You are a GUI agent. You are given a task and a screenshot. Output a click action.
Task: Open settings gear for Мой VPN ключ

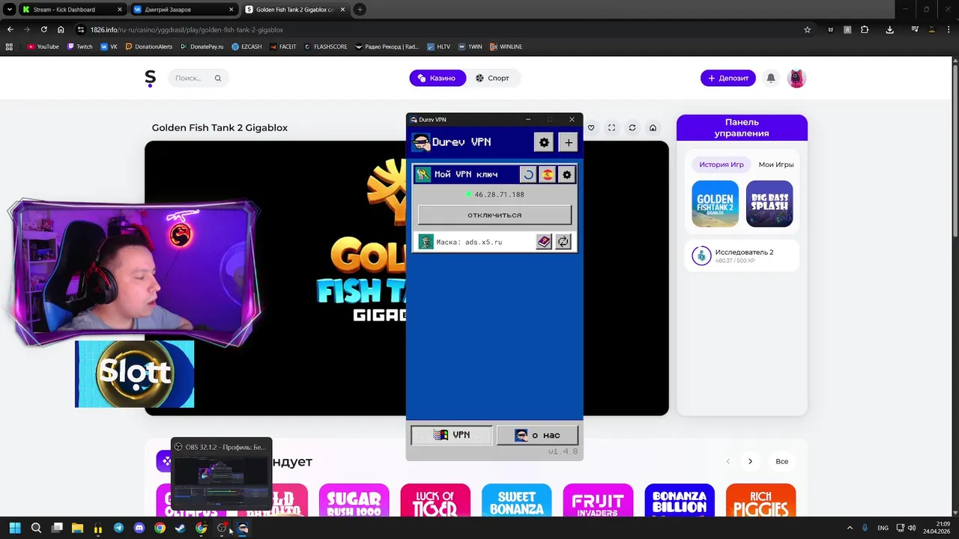[x=566, y=174]
